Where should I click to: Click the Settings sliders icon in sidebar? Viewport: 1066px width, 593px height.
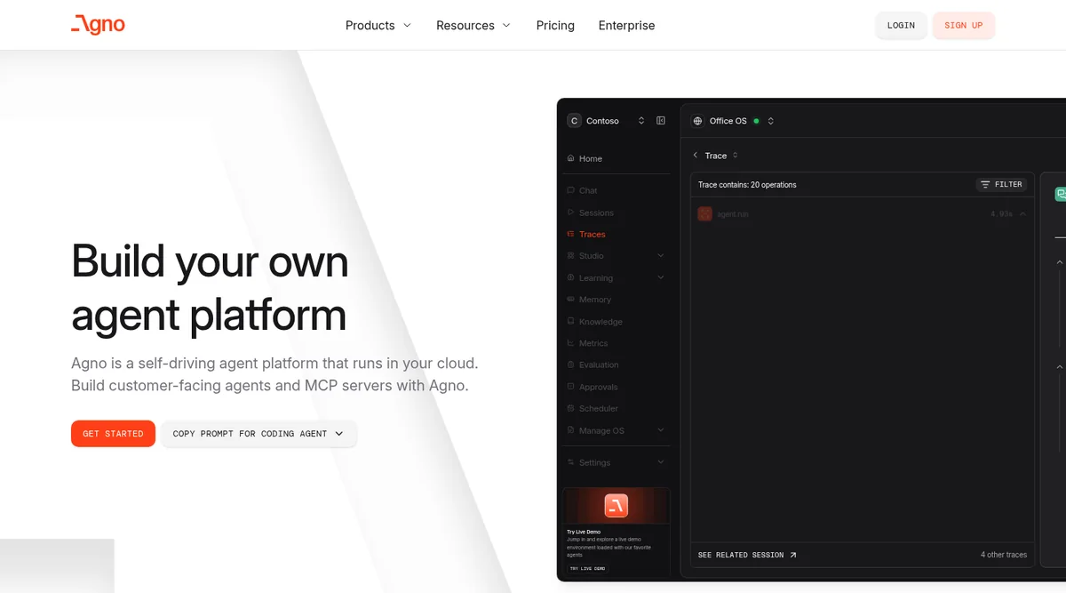point(570,462)
